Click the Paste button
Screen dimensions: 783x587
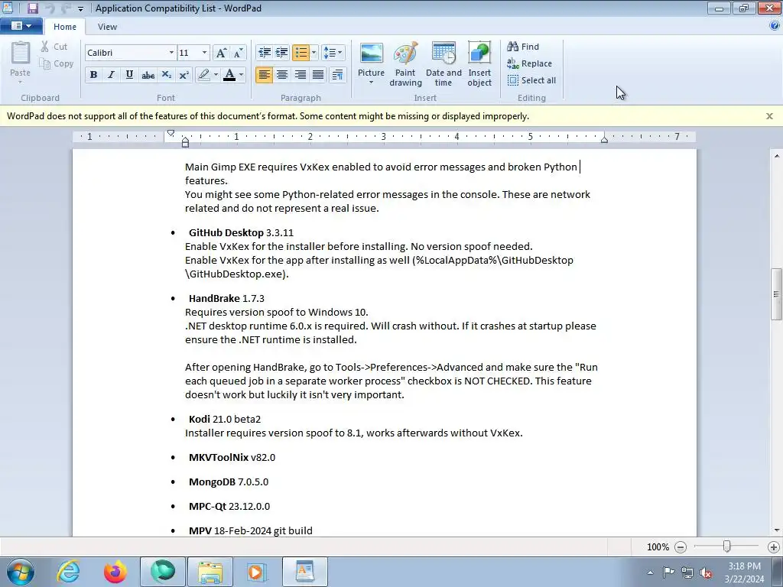[x=21, y=58]
